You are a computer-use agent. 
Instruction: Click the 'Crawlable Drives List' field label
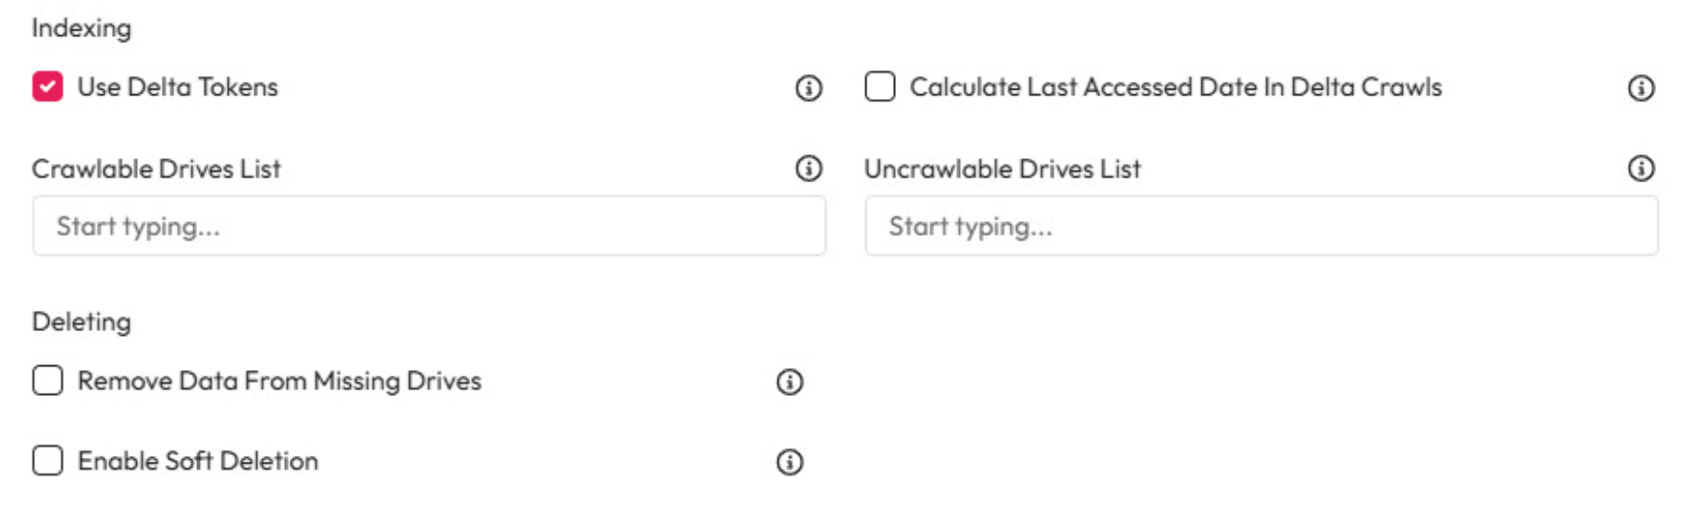(x=156, y=169)
